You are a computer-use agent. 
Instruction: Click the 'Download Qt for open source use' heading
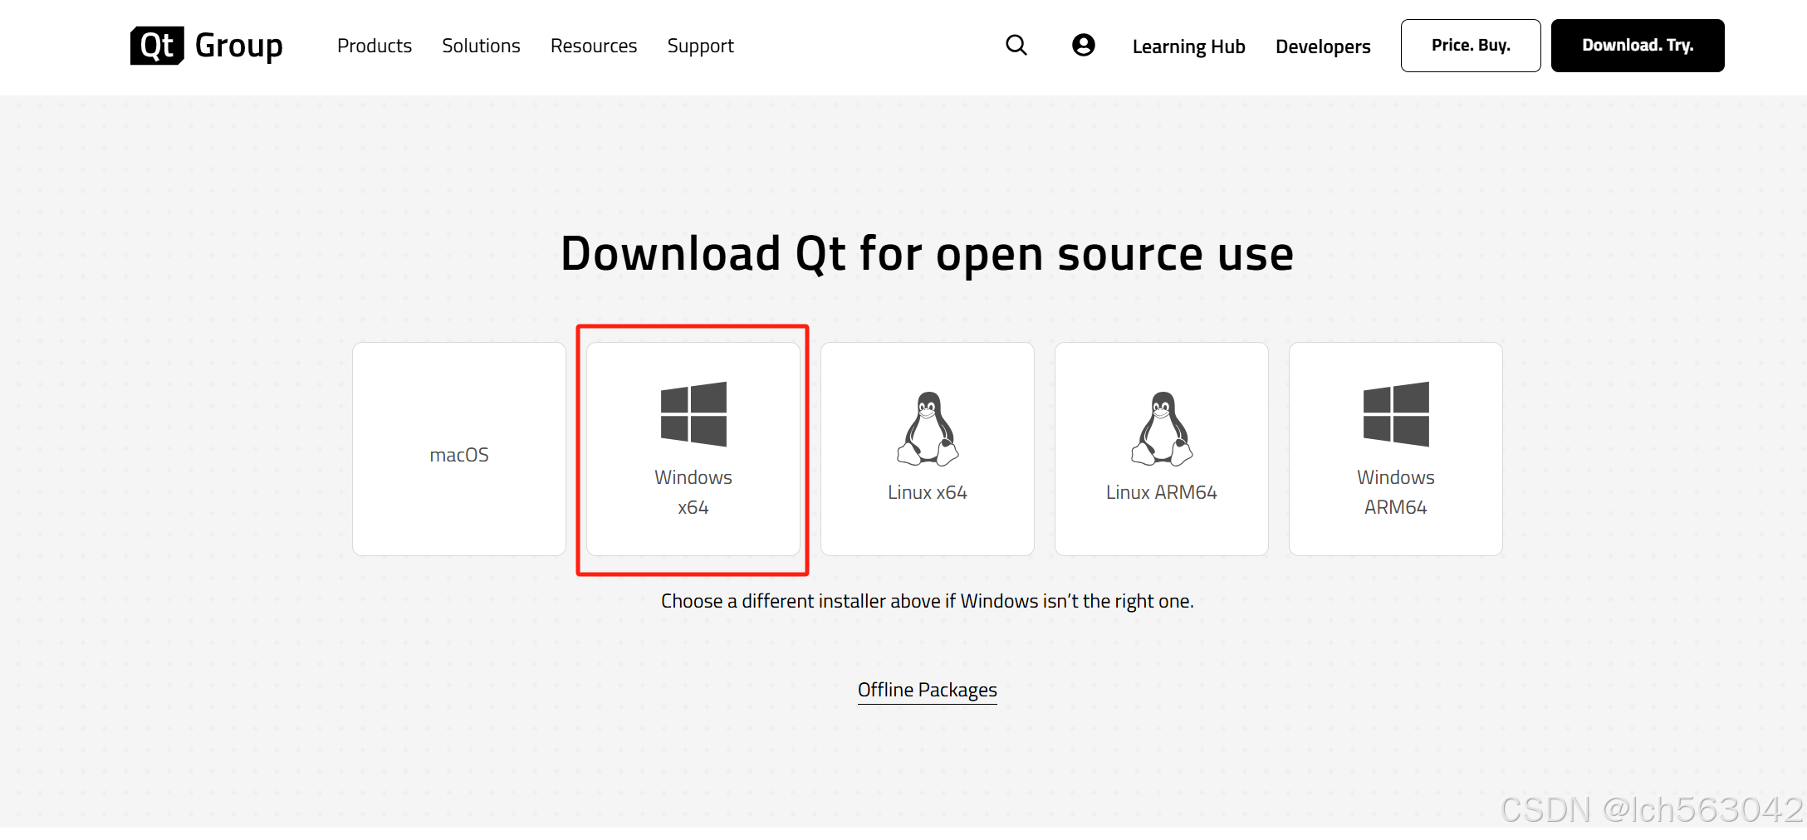[x=927, y=254]
